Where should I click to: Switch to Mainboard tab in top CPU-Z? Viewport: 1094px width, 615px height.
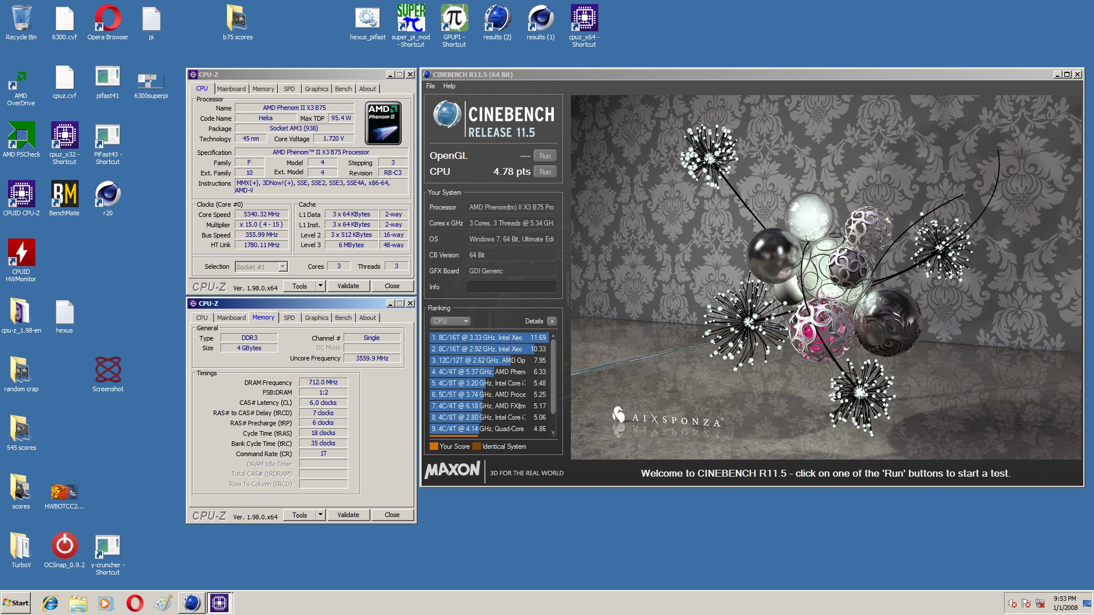point(231,89)
